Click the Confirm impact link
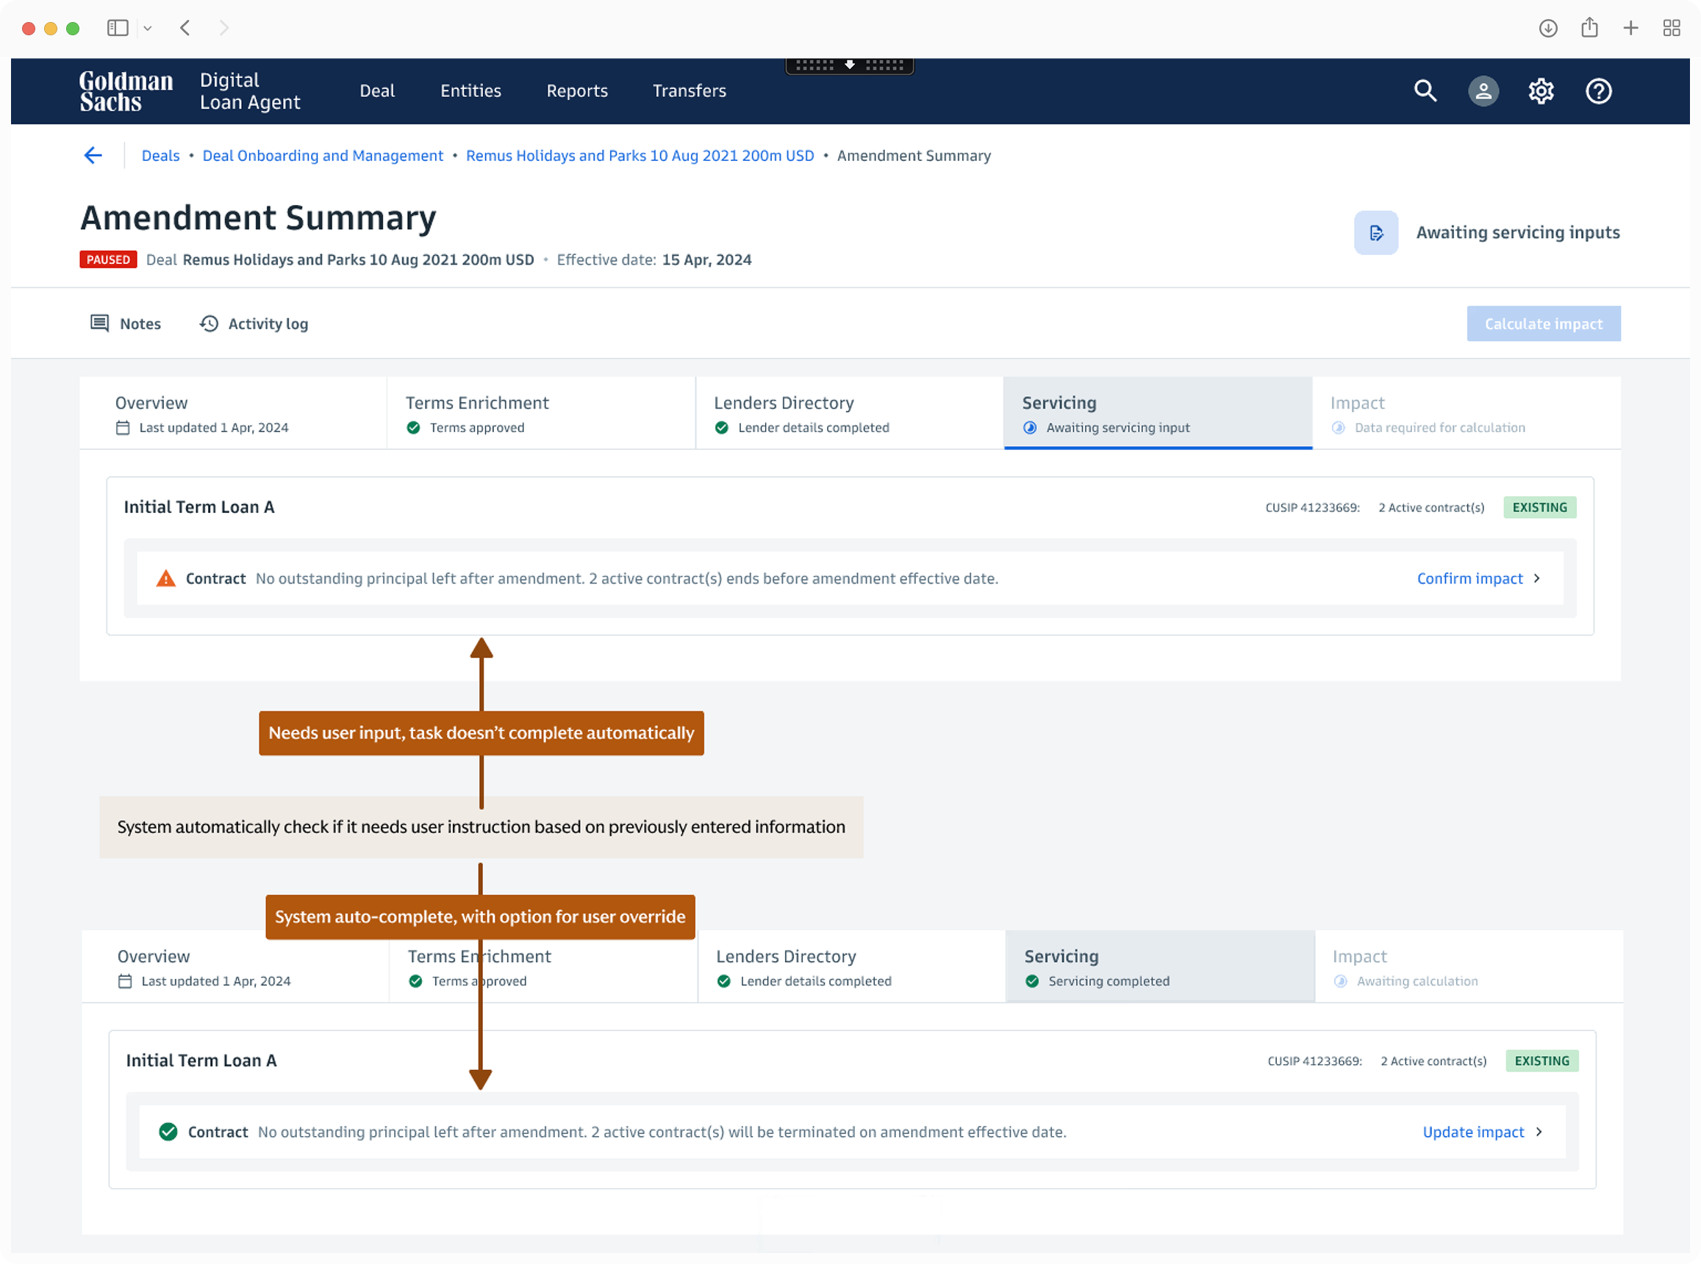Screen dimensions: 1701x1264 pyautogui.click(x=1470, y=578)
